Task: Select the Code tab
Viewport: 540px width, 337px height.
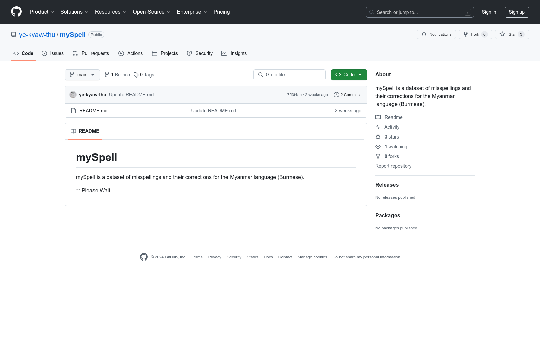Action: pyautogui.click(x=23, y=53)
